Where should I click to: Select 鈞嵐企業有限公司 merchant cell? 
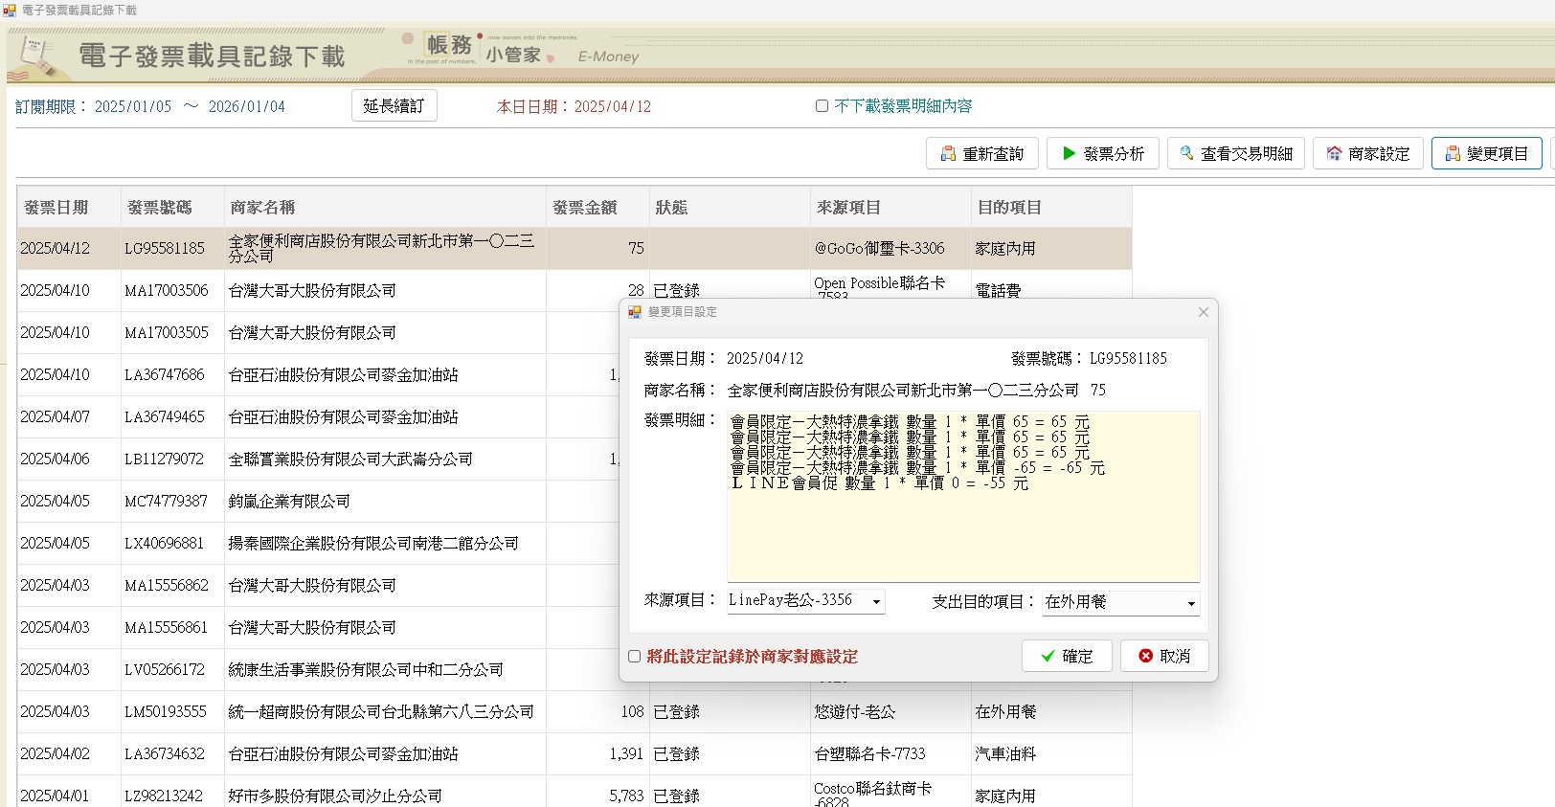tap(385, 501)
